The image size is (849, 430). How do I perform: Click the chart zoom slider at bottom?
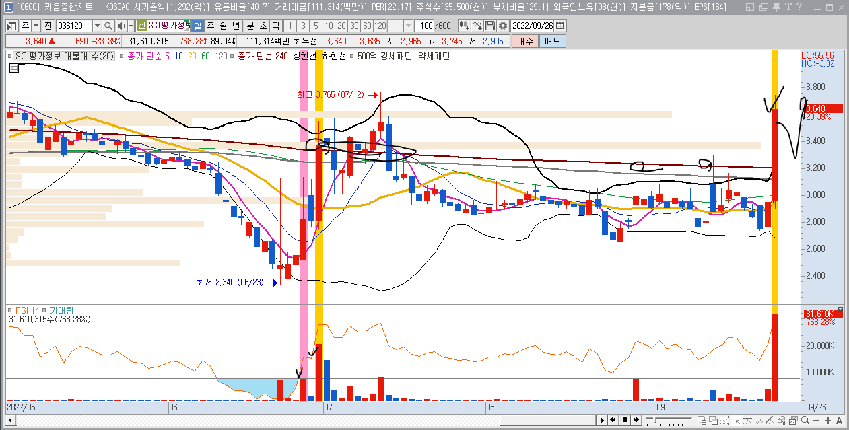tap(669, 421)
